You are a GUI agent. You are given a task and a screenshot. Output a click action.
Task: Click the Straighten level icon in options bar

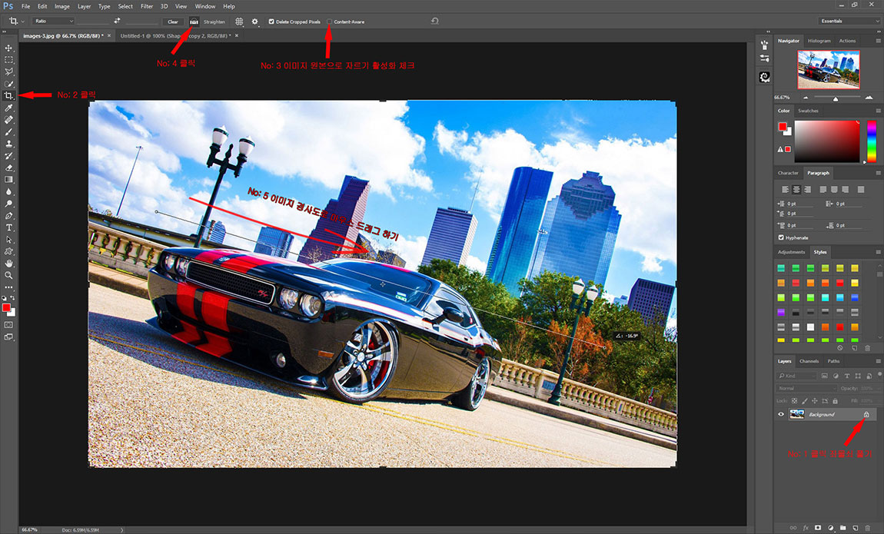coord(194,22)
